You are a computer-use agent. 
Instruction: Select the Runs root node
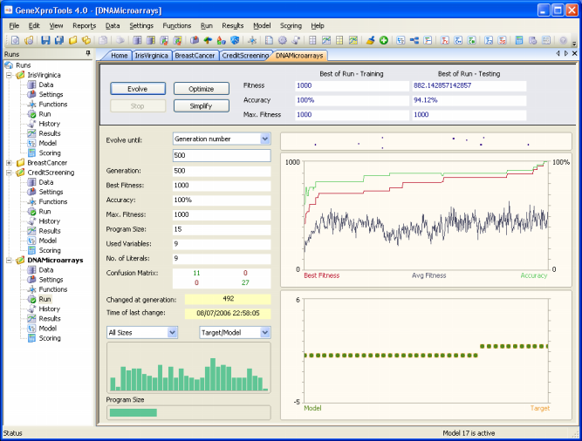tap(23, 65)
